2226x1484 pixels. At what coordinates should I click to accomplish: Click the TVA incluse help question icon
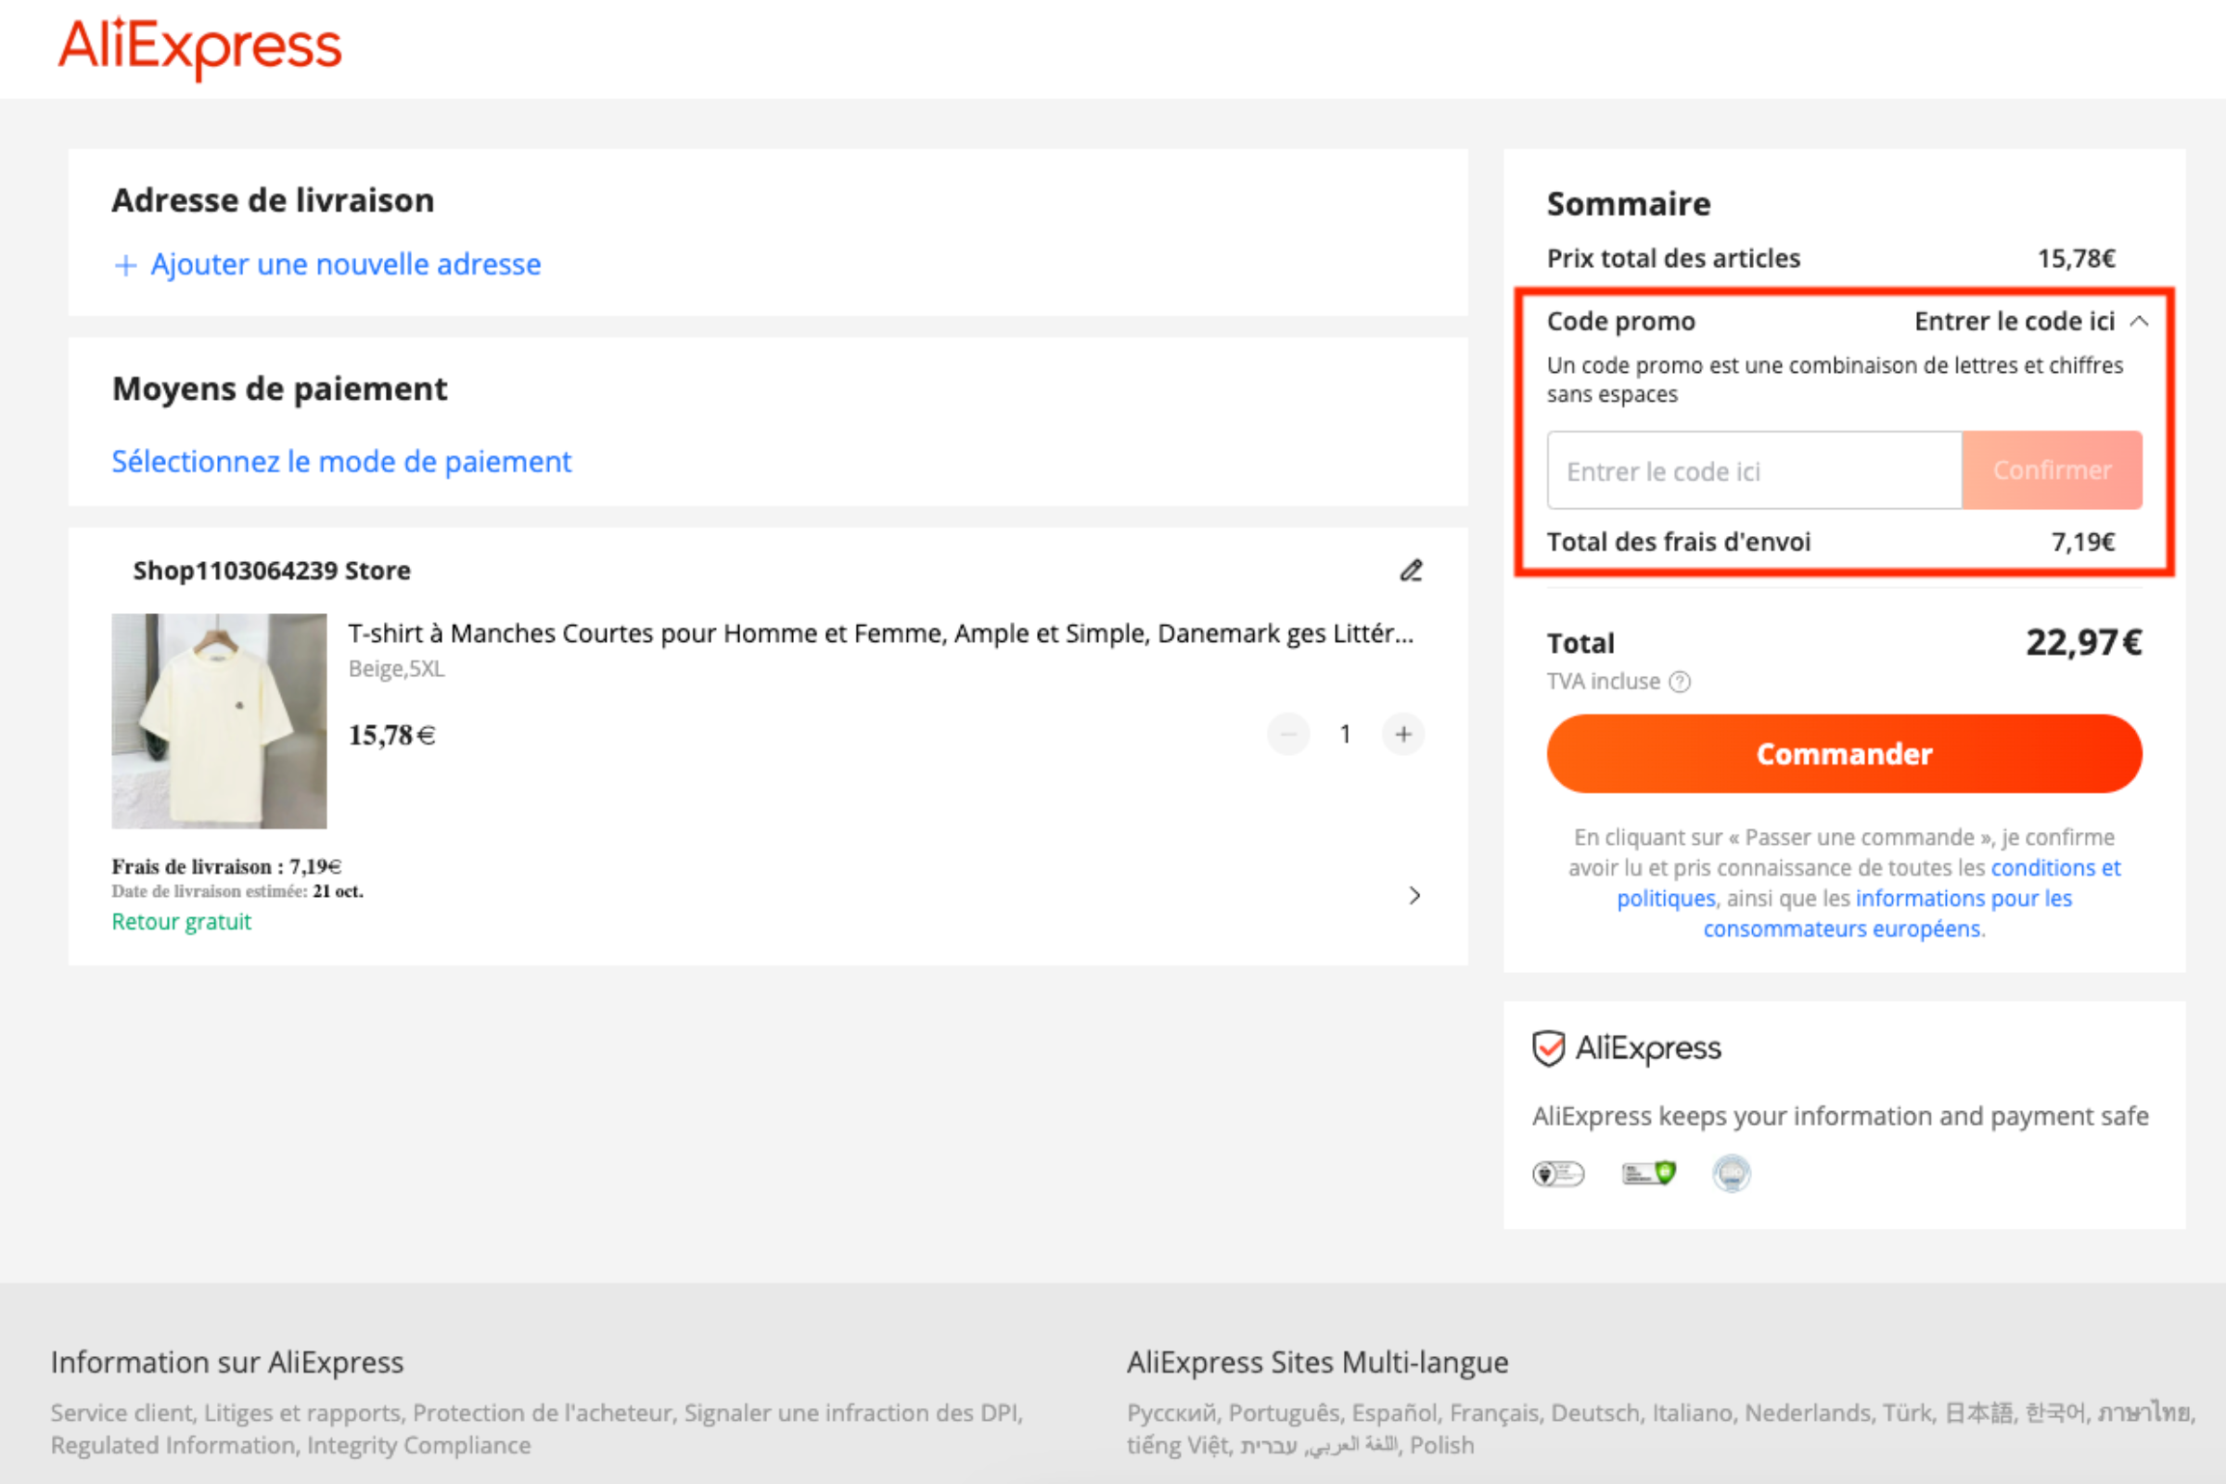(x=1680, y=683)
